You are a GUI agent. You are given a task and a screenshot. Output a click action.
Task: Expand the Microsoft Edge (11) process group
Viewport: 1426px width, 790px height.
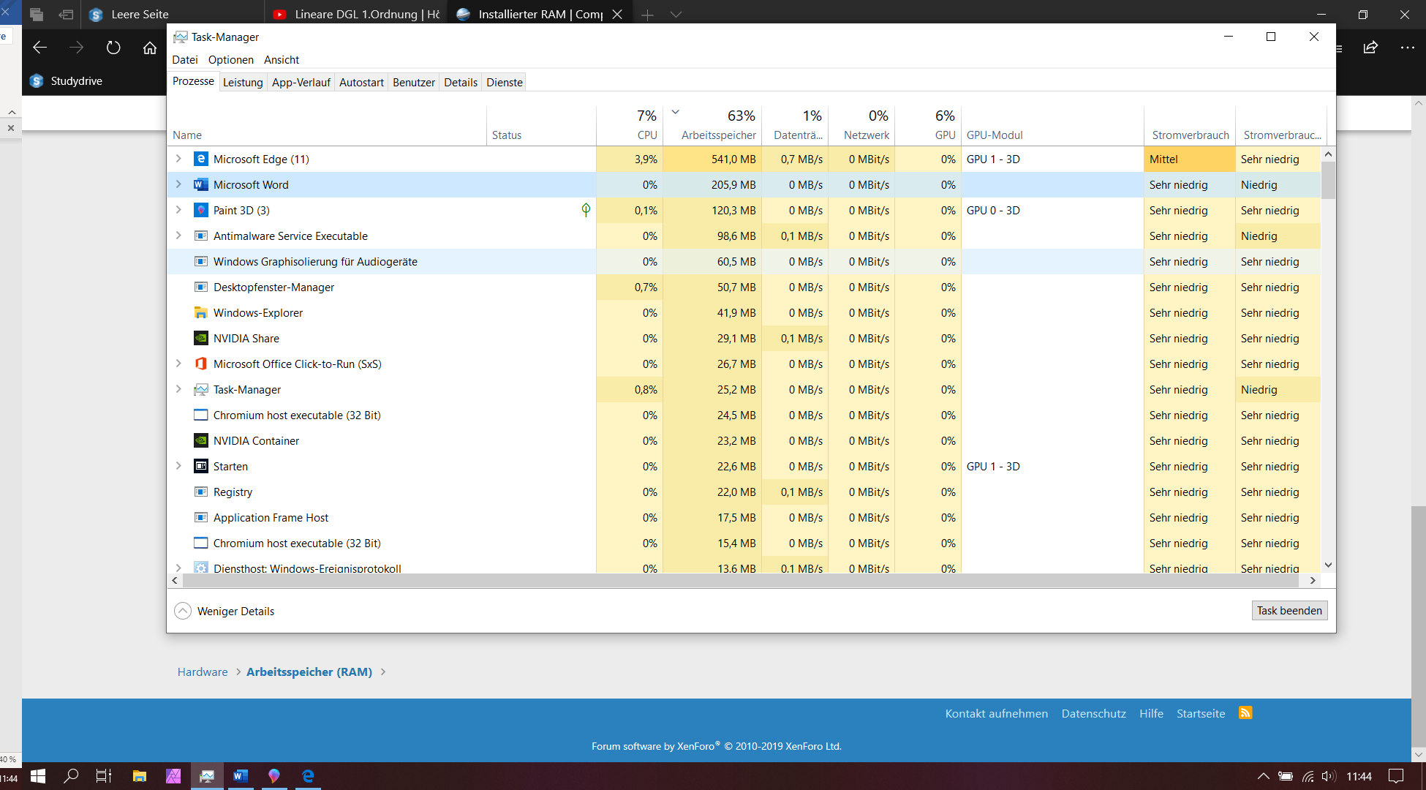pyautogui.click(x=178, y=159)
